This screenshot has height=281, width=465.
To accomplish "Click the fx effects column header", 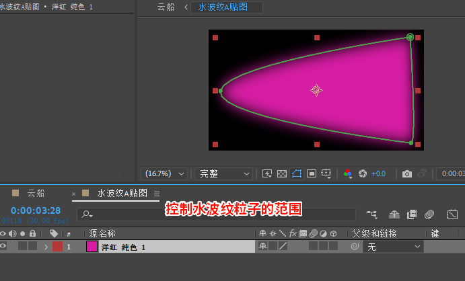I will (293, 234).
